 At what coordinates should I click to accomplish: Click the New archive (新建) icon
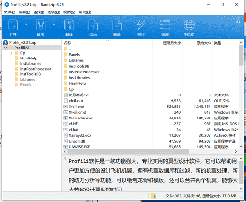69,25
